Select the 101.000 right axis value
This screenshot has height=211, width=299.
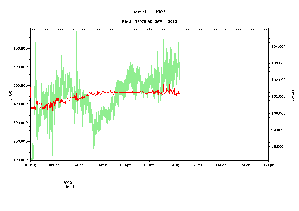[278, 96]
